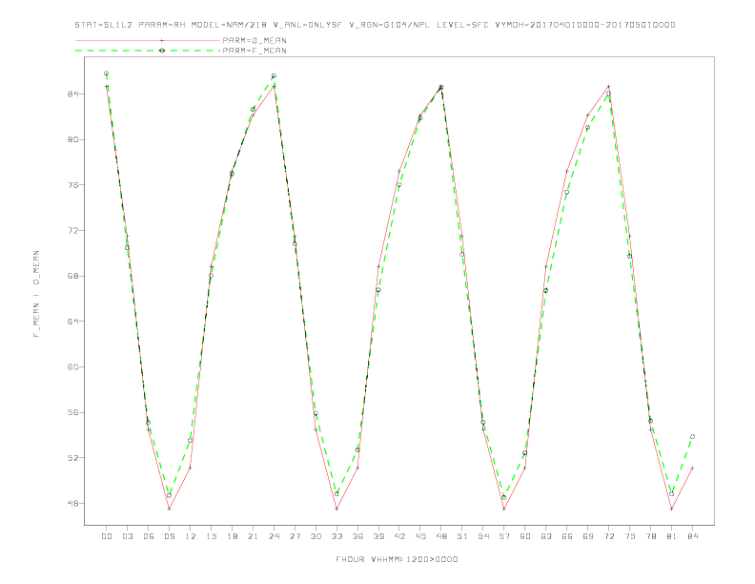Click x-axis tick label 36
The width and height of the screenshot is (755, 584).
click(357, 536)
